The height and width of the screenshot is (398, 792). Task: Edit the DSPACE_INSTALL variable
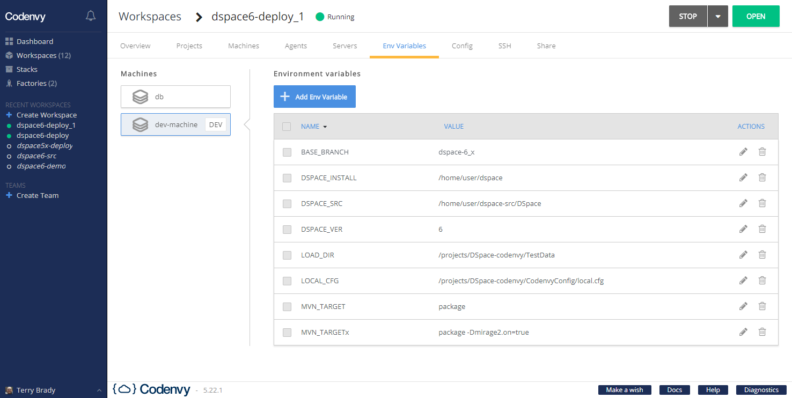coord(743,178)
